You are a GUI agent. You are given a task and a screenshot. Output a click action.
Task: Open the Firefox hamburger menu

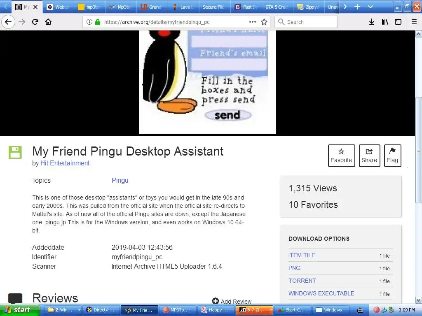(414, 22)
